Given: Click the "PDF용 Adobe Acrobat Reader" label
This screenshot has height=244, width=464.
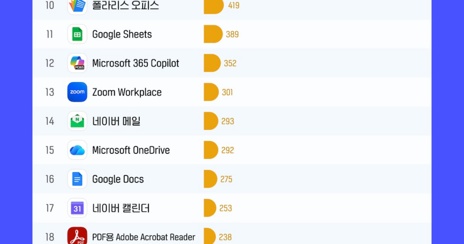Looking at the screenshot, I should pos(144,237).
